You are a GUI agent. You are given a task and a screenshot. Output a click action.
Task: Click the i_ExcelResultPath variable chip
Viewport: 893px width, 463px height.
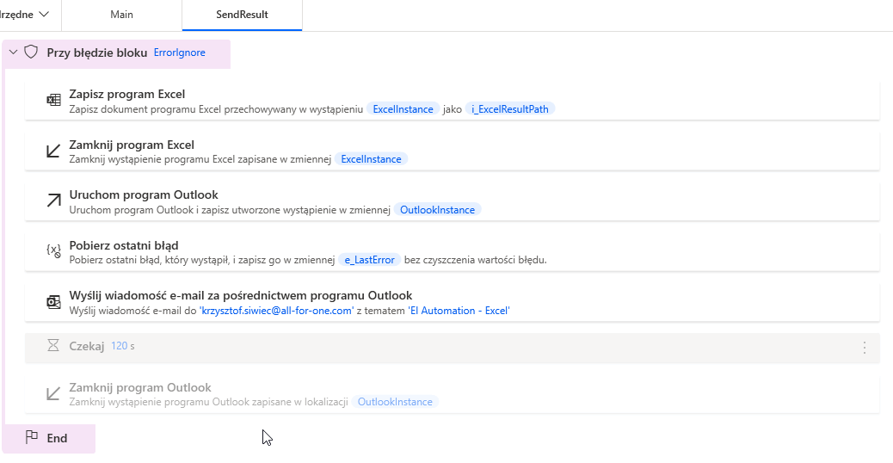[510, 109]
